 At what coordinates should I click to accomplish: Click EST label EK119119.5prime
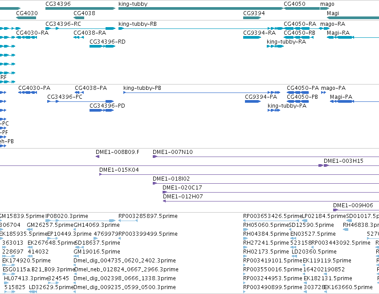click(327, 261)
